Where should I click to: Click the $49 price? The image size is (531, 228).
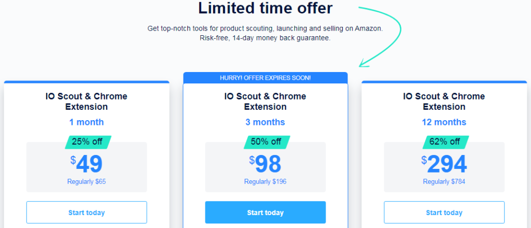[x=87, y=164]
